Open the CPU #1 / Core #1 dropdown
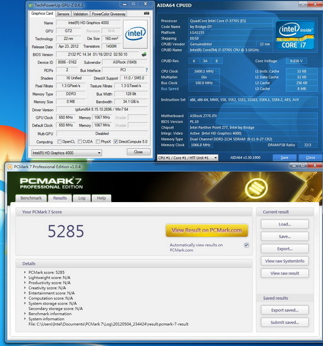The height and width of the screenshot is (346, 323). 187,158
